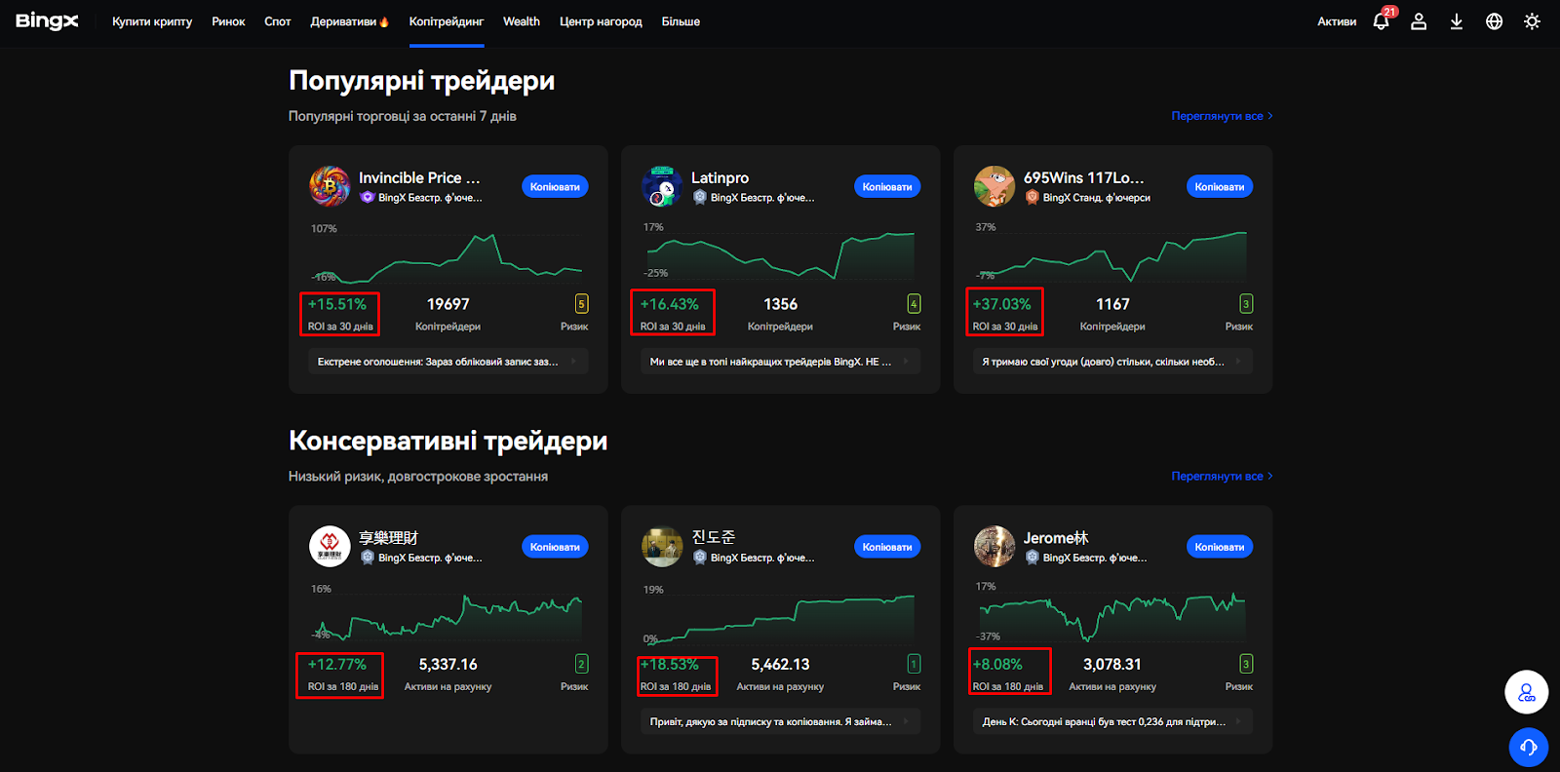
Task: Open the Ринок menu
Action: (x=228, y=21)
